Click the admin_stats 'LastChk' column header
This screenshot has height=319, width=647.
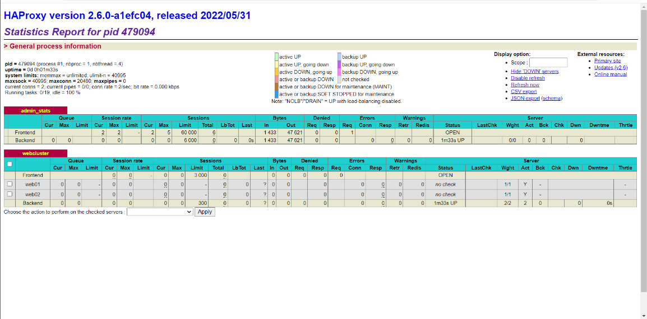[487, 125]
